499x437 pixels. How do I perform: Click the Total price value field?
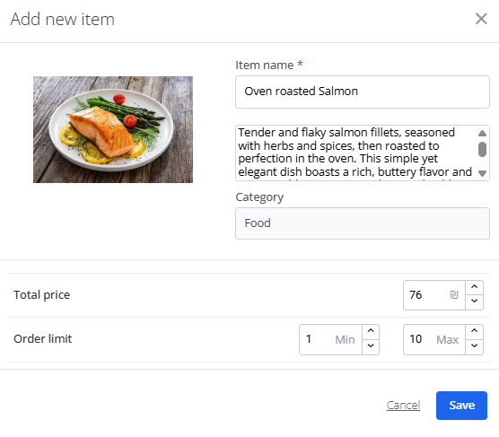point(434,295)
